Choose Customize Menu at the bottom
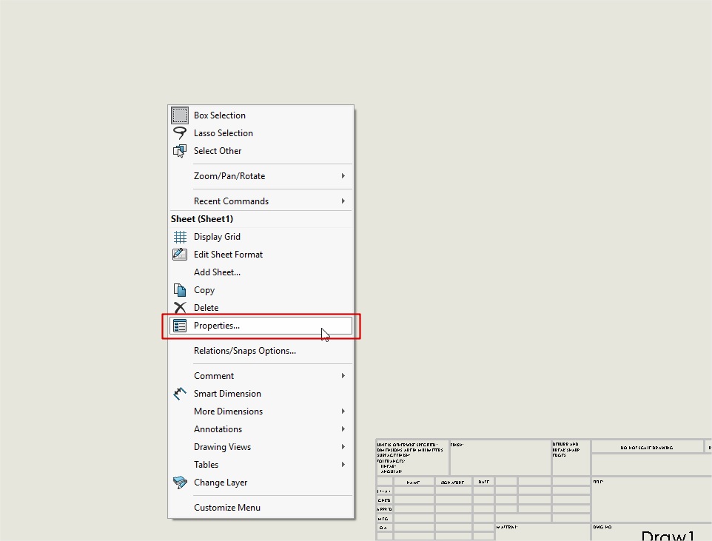 (226, 508)
